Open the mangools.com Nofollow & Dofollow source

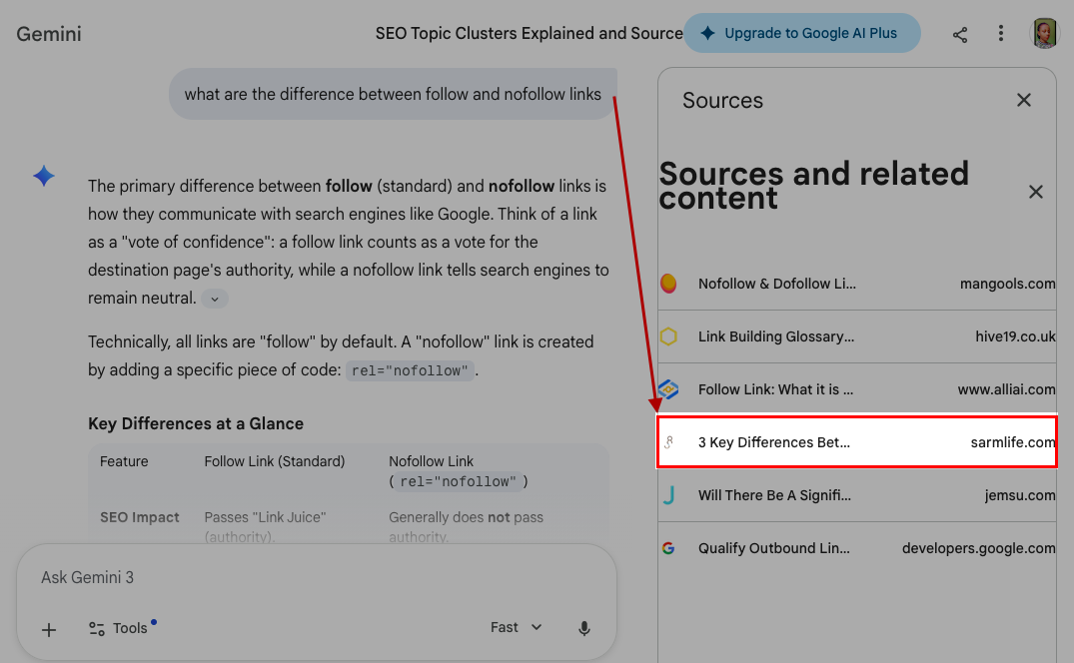point(856,284)
